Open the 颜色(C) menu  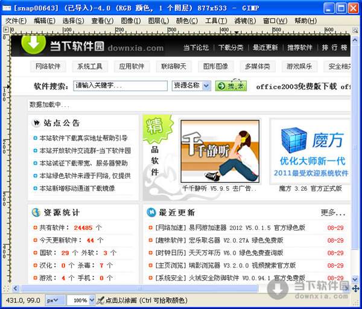point(187,21)
